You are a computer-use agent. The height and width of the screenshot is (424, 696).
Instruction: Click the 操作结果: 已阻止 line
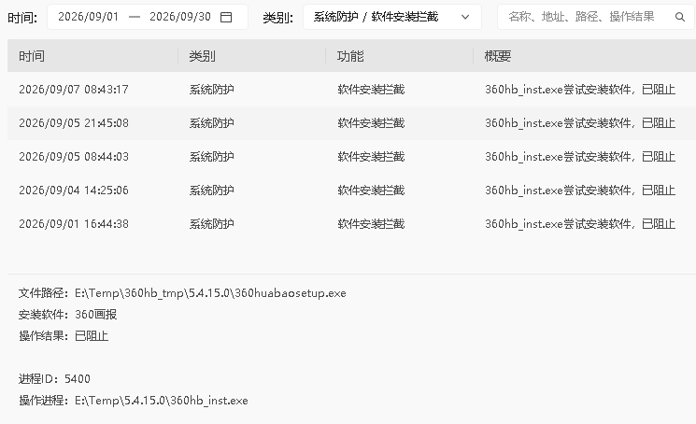pyautogui.click(x=64, y=335)
